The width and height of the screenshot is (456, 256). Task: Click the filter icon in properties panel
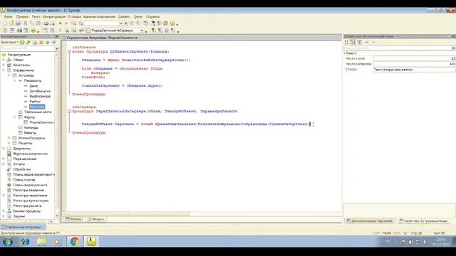coord(359,43)
